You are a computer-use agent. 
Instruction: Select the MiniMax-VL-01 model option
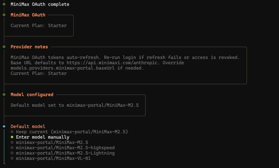pos(53,158)
